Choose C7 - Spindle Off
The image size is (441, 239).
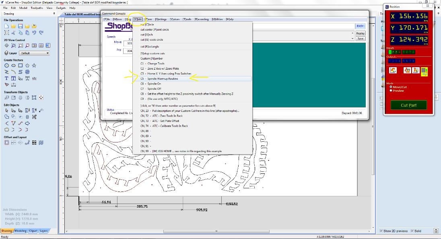point(192,89)
